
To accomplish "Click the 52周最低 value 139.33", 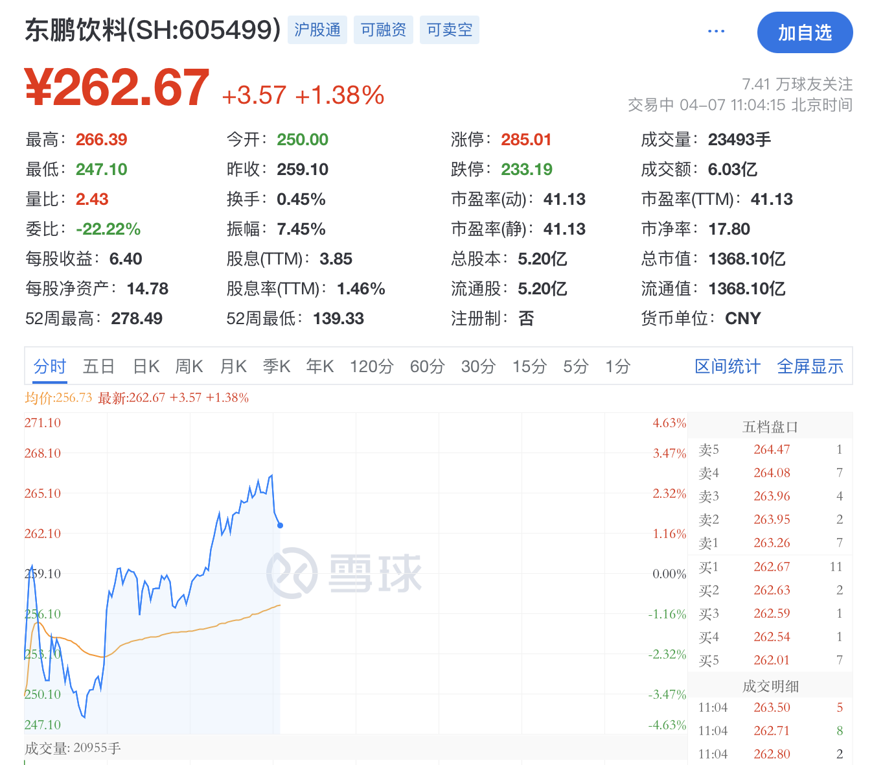I will click(x=338, y=318).
